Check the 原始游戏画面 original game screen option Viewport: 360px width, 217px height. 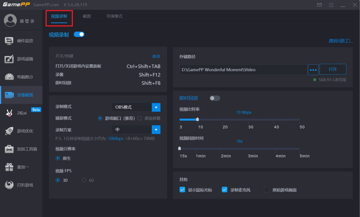click(x=267, y=190)
